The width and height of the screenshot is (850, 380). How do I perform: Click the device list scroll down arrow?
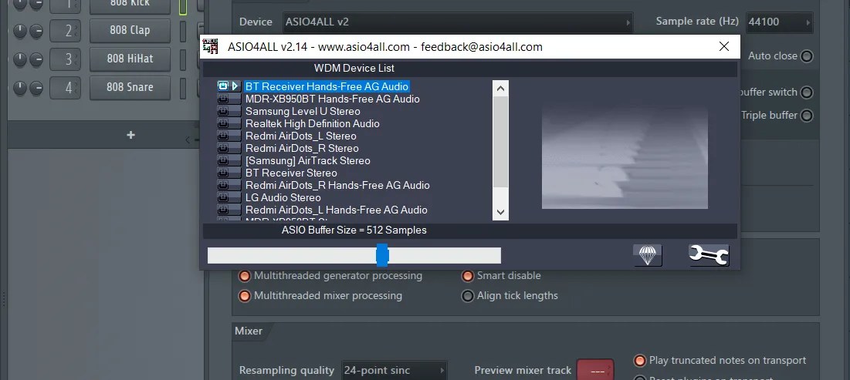tap(500, 212)
